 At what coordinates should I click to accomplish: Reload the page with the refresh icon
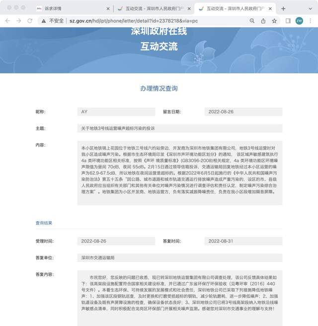(x=30, y=21)
